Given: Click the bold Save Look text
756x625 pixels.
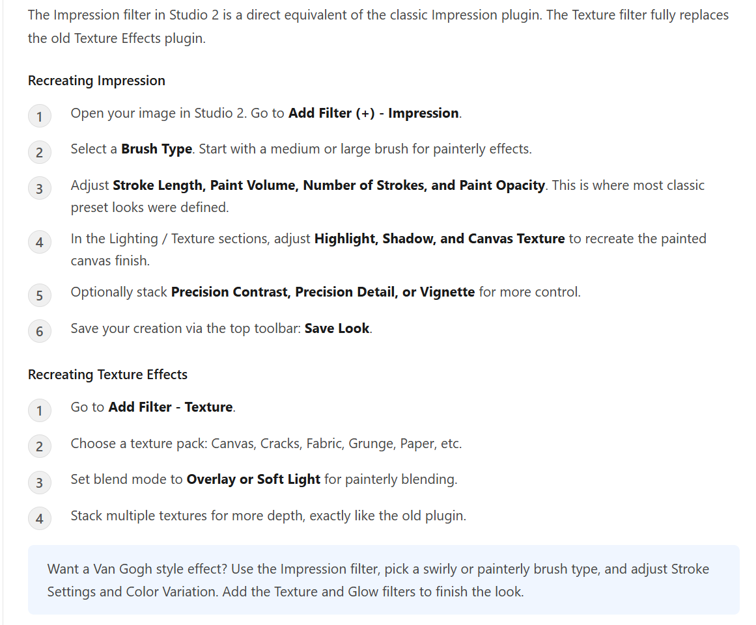Looking at the screenshot, I should (x=337, y=328).
